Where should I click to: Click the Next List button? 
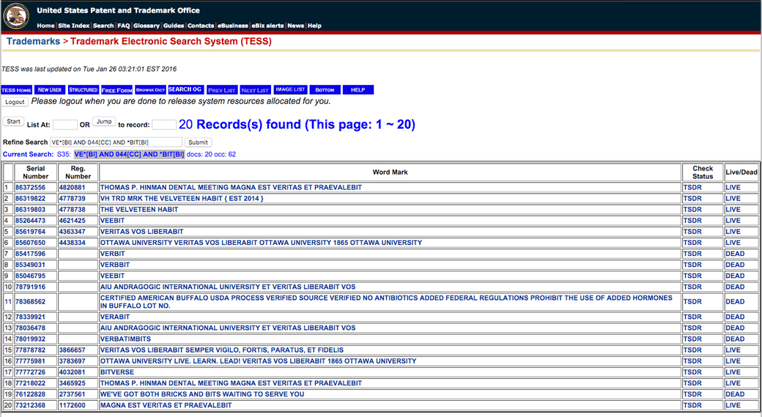click(255, 90)
